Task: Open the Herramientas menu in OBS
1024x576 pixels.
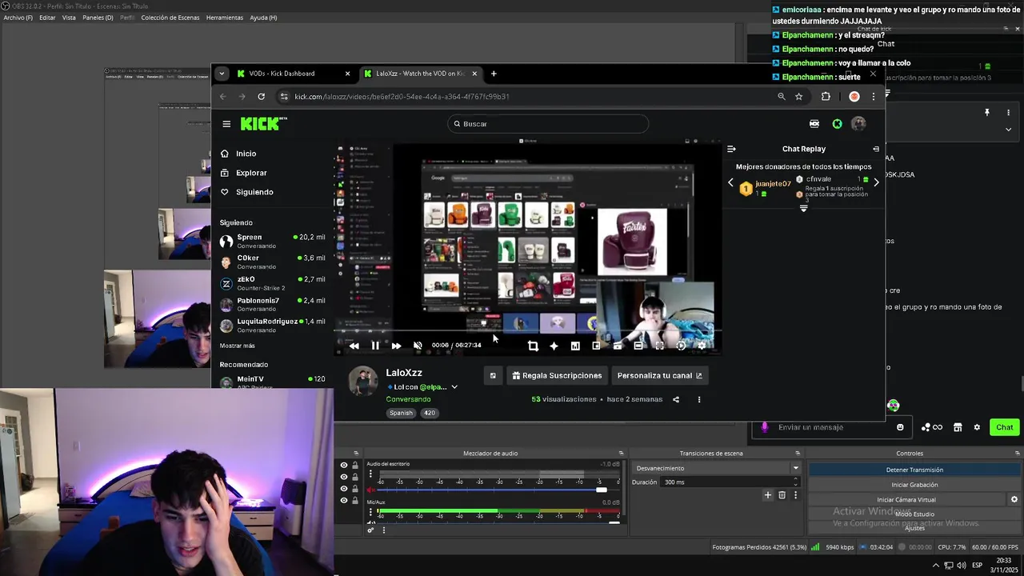Action: pyautogui.click(x=224, y=18)
